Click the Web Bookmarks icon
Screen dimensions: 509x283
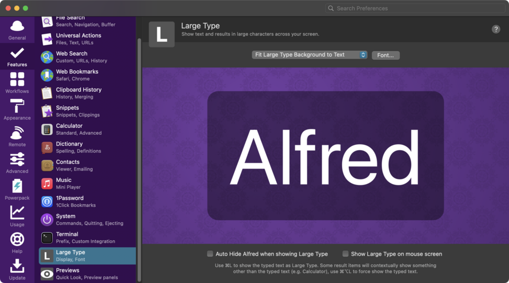coord(47,75)
